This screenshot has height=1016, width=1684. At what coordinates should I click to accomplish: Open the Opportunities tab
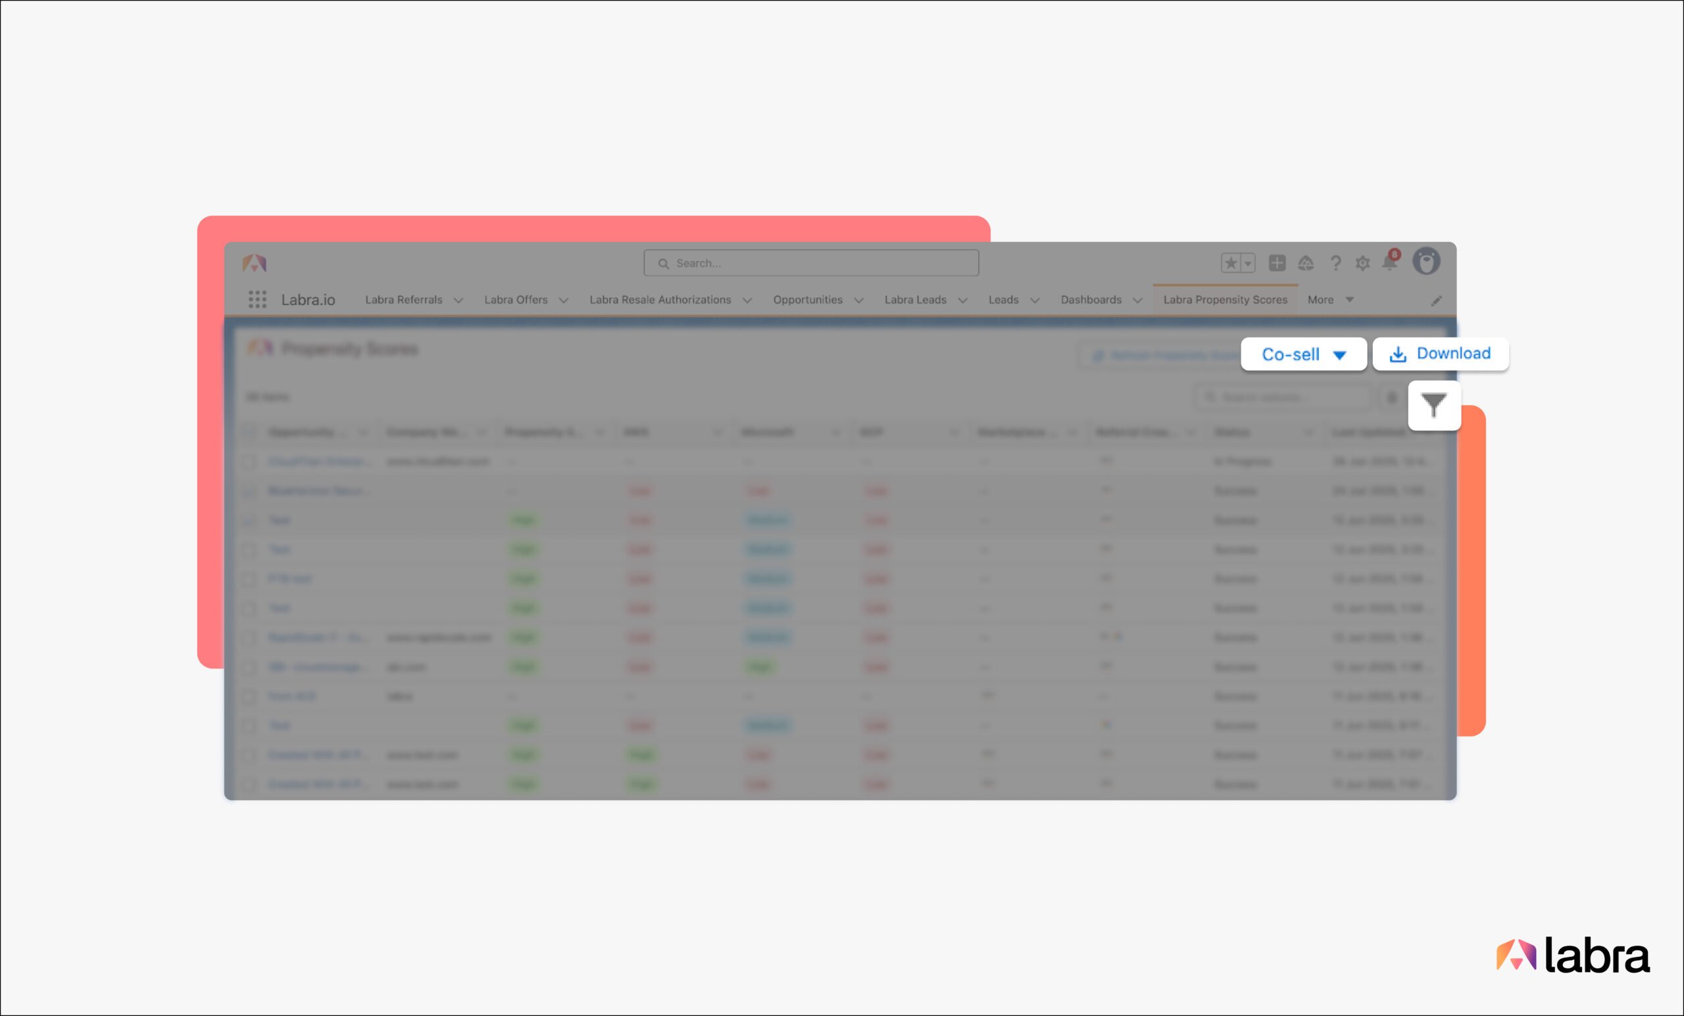point(808,300)
